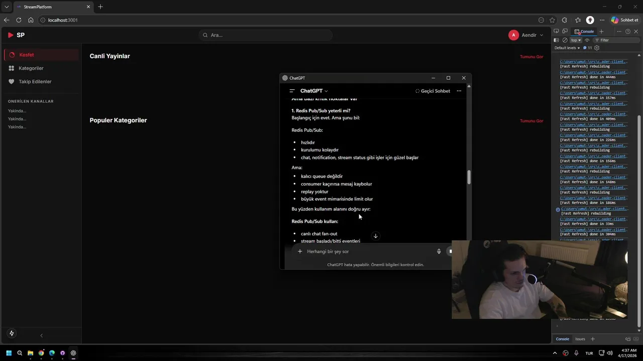Select the Issues tab in bottom drawer
This screenshot has width=643, height=361.
580,339
